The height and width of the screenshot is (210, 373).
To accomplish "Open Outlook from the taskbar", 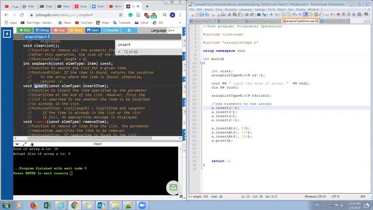I will pyautogui.click(x=101, y=205).
